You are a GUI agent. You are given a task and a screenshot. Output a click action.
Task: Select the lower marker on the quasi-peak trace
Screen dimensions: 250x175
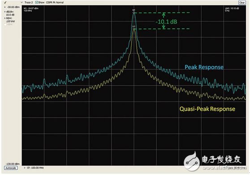[x=134, y=29]
